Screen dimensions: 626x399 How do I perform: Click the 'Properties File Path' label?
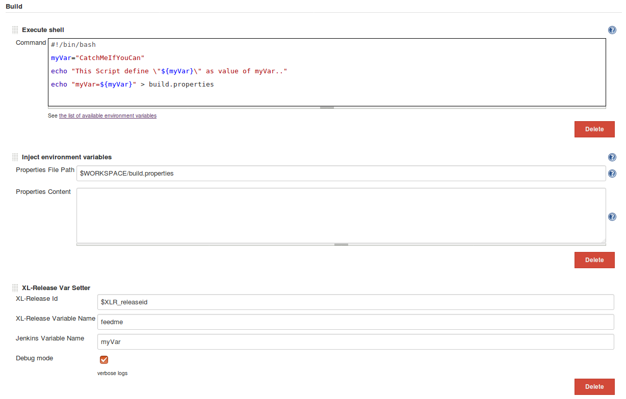click(45, 170)
